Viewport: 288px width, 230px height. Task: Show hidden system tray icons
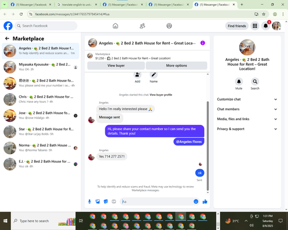tap(246, 221)
